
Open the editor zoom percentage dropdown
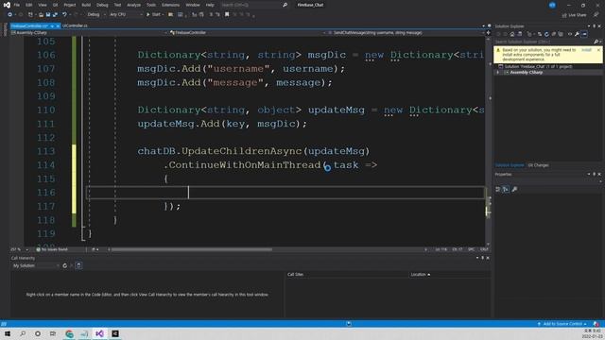coord(20,249)
